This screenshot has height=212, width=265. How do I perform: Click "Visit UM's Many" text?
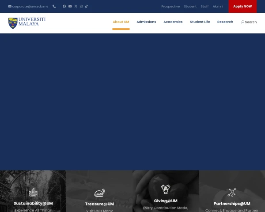point(99,211)
